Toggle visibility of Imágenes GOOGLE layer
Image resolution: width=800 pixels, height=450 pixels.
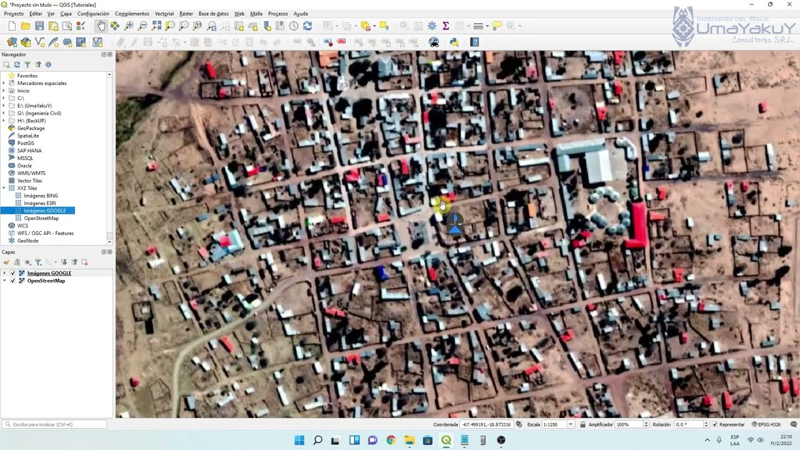13,273
